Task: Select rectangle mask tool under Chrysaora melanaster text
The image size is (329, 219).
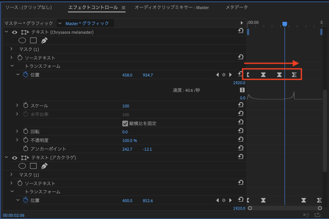Action: (x=33, y=40)
